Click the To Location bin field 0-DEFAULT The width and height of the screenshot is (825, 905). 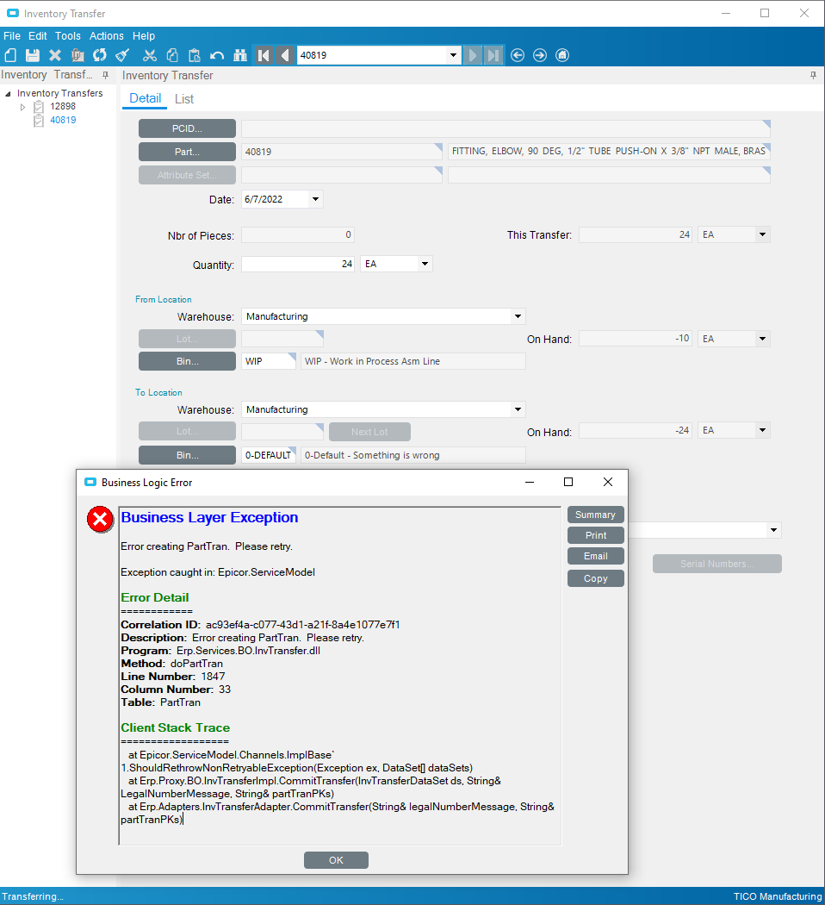268,455
